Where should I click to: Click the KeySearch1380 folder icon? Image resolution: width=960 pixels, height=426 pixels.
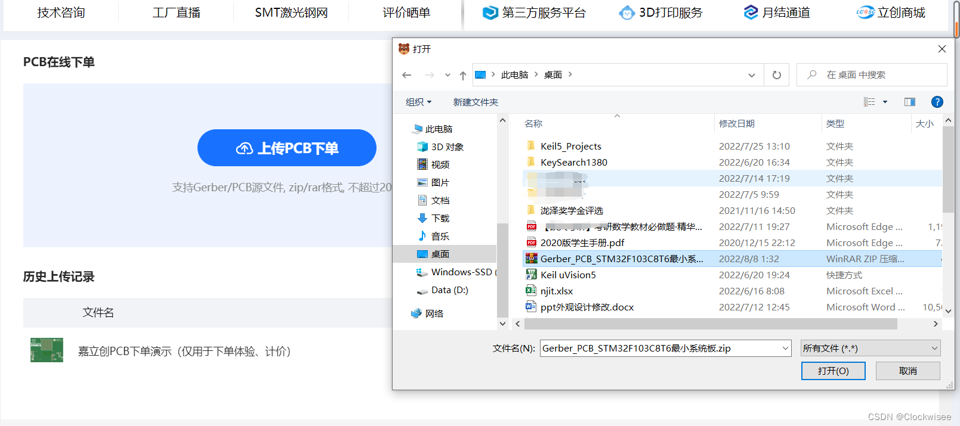pyautogui.click(x=531, y=162)
